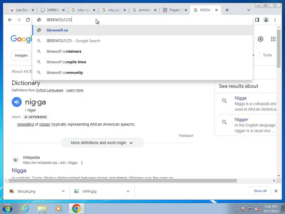Click the Action Center flag icon

click(x=244, y=209)
